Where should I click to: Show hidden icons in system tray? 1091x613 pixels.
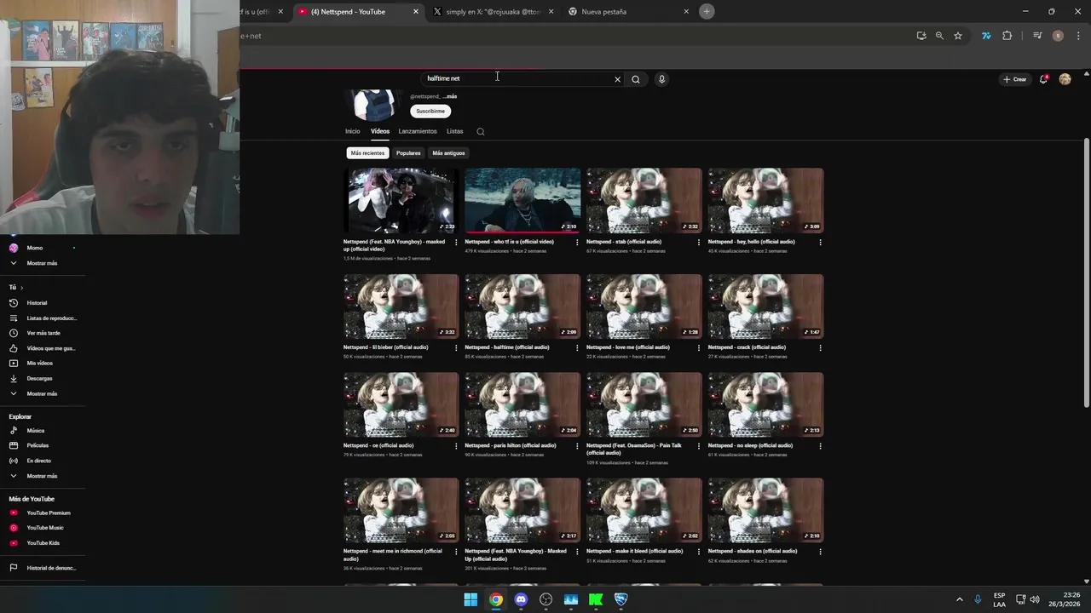click(x=959, y=599)
